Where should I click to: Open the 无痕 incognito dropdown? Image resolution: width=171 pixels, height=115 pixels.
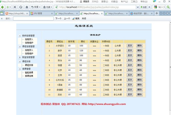coord(47,7)
